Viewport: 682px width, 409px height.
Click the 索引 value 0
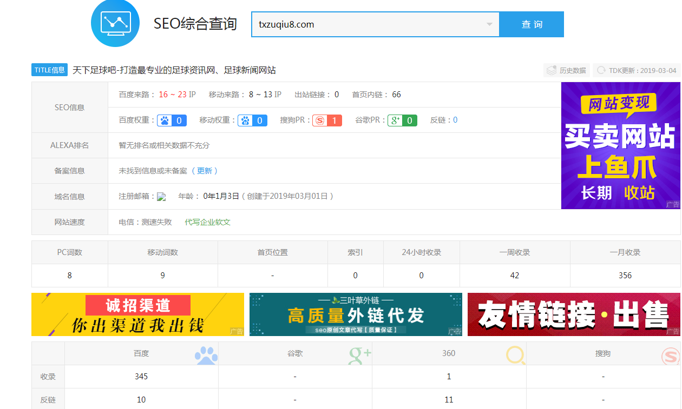tap(356, 276)
